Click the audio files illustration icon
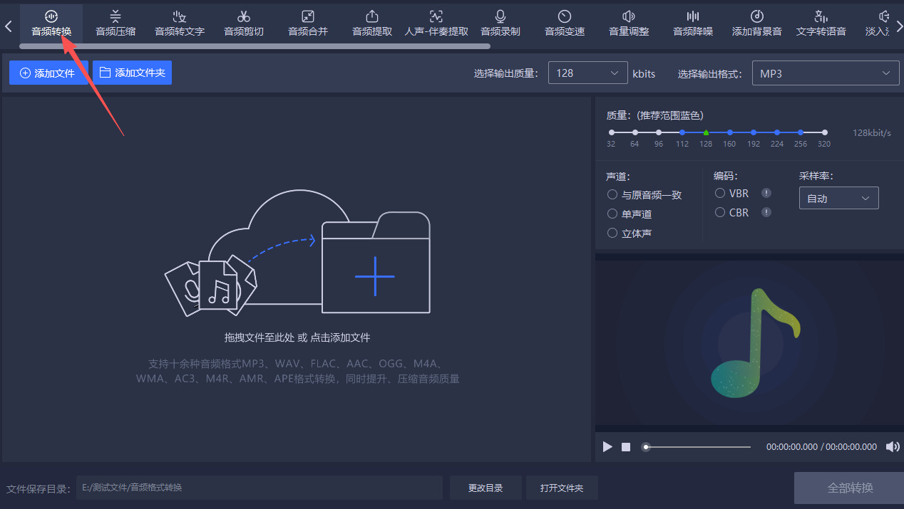This screenshot has height=509, width=904. (x=210, y=285)
